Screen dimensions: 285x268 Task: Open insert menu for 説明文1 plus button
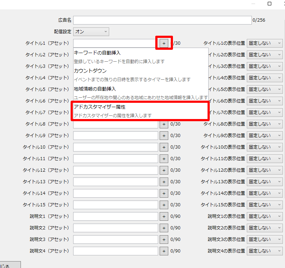164,216
